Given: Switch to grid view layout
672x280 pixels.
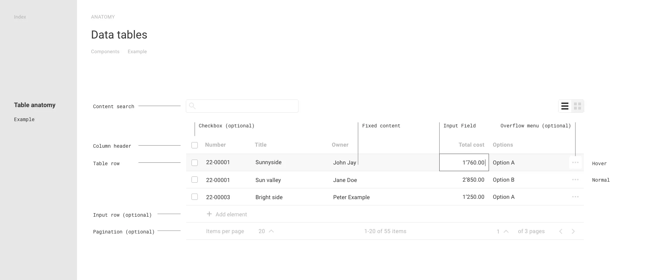Looking at the screenshot, I should (577, 106).
